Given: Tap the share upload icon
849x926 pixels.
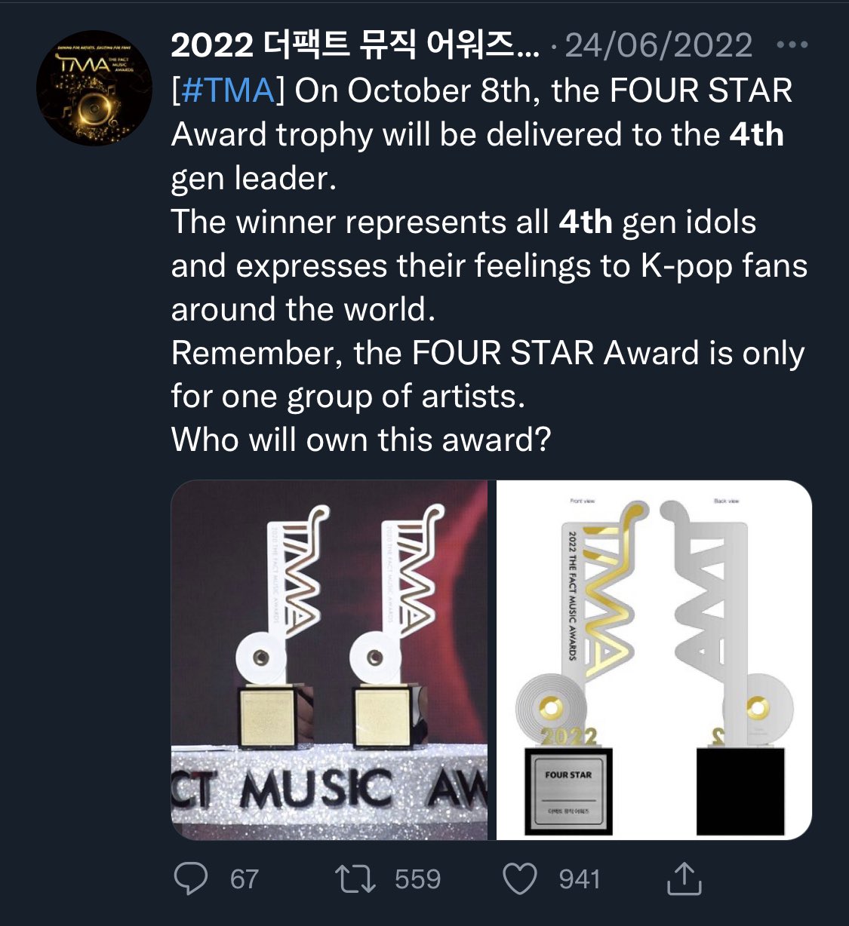Looking at the screenshot, I should pyautogui.click(x=684, y=878).
